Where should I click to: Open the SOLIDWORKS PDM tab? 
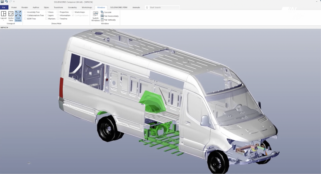(x=119, y=7)
